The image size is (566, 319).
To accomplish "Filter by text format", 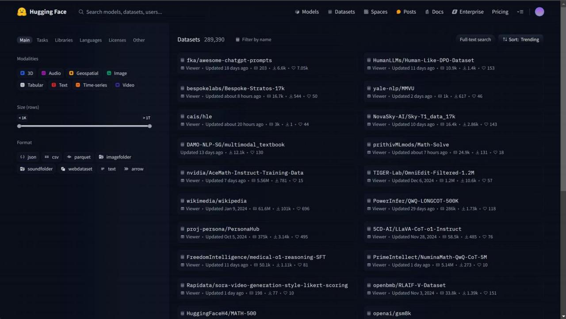I will pos(108,169).
